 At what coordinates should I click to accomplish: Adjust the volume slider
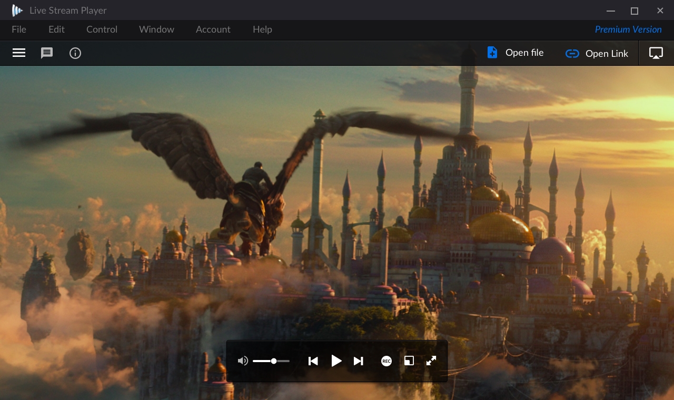point(273,361)
